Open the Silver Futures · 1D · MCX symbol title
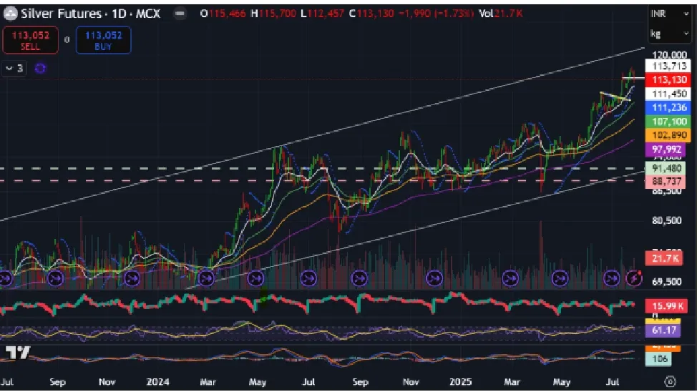This screenshot has height=392, width=697. coord(90,14)
